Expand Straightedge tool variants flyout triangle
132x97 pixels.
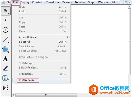(9, 43)
